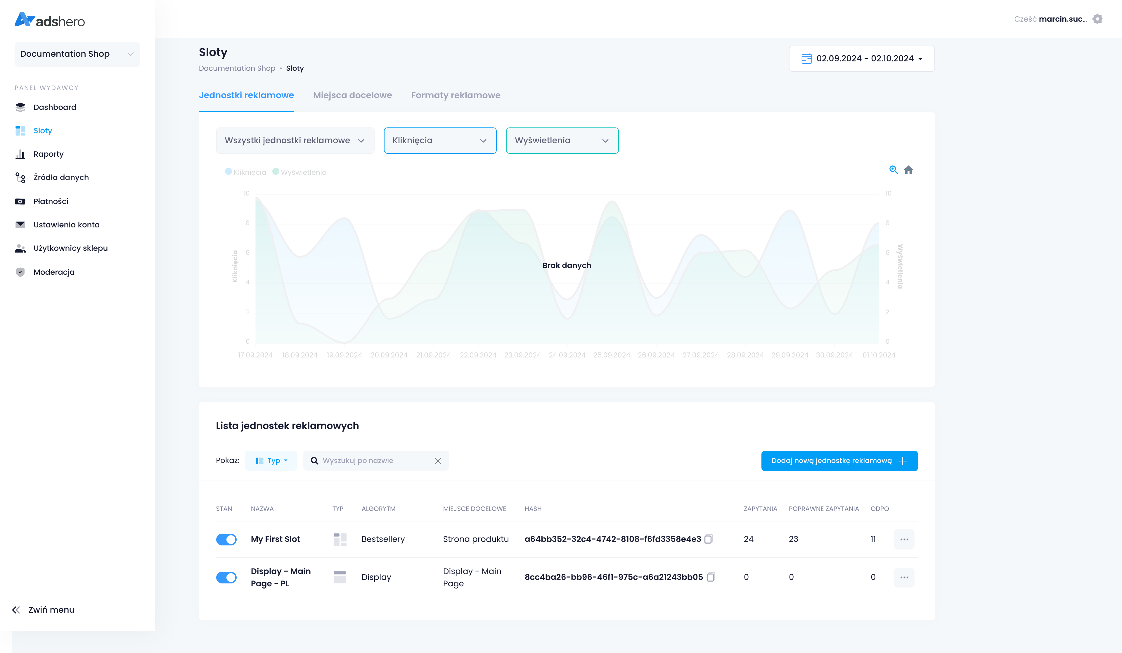The width and height of the screenshot is (1122, 653).
Task: Disable the Display - Main Page - PL slot
Action: click(226, 577)
